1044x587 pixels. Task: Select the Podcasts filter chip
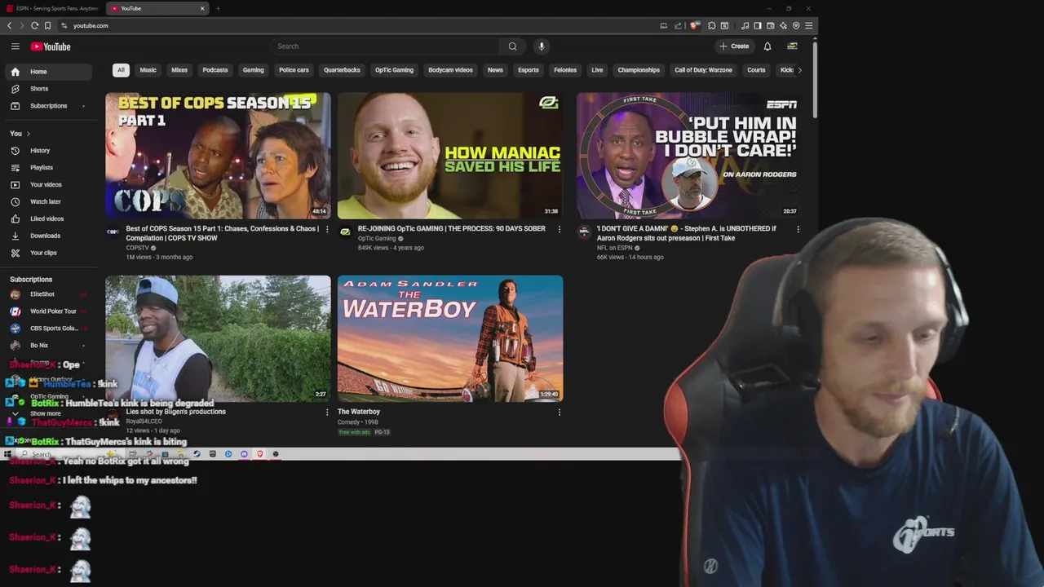tap(215, 70)
